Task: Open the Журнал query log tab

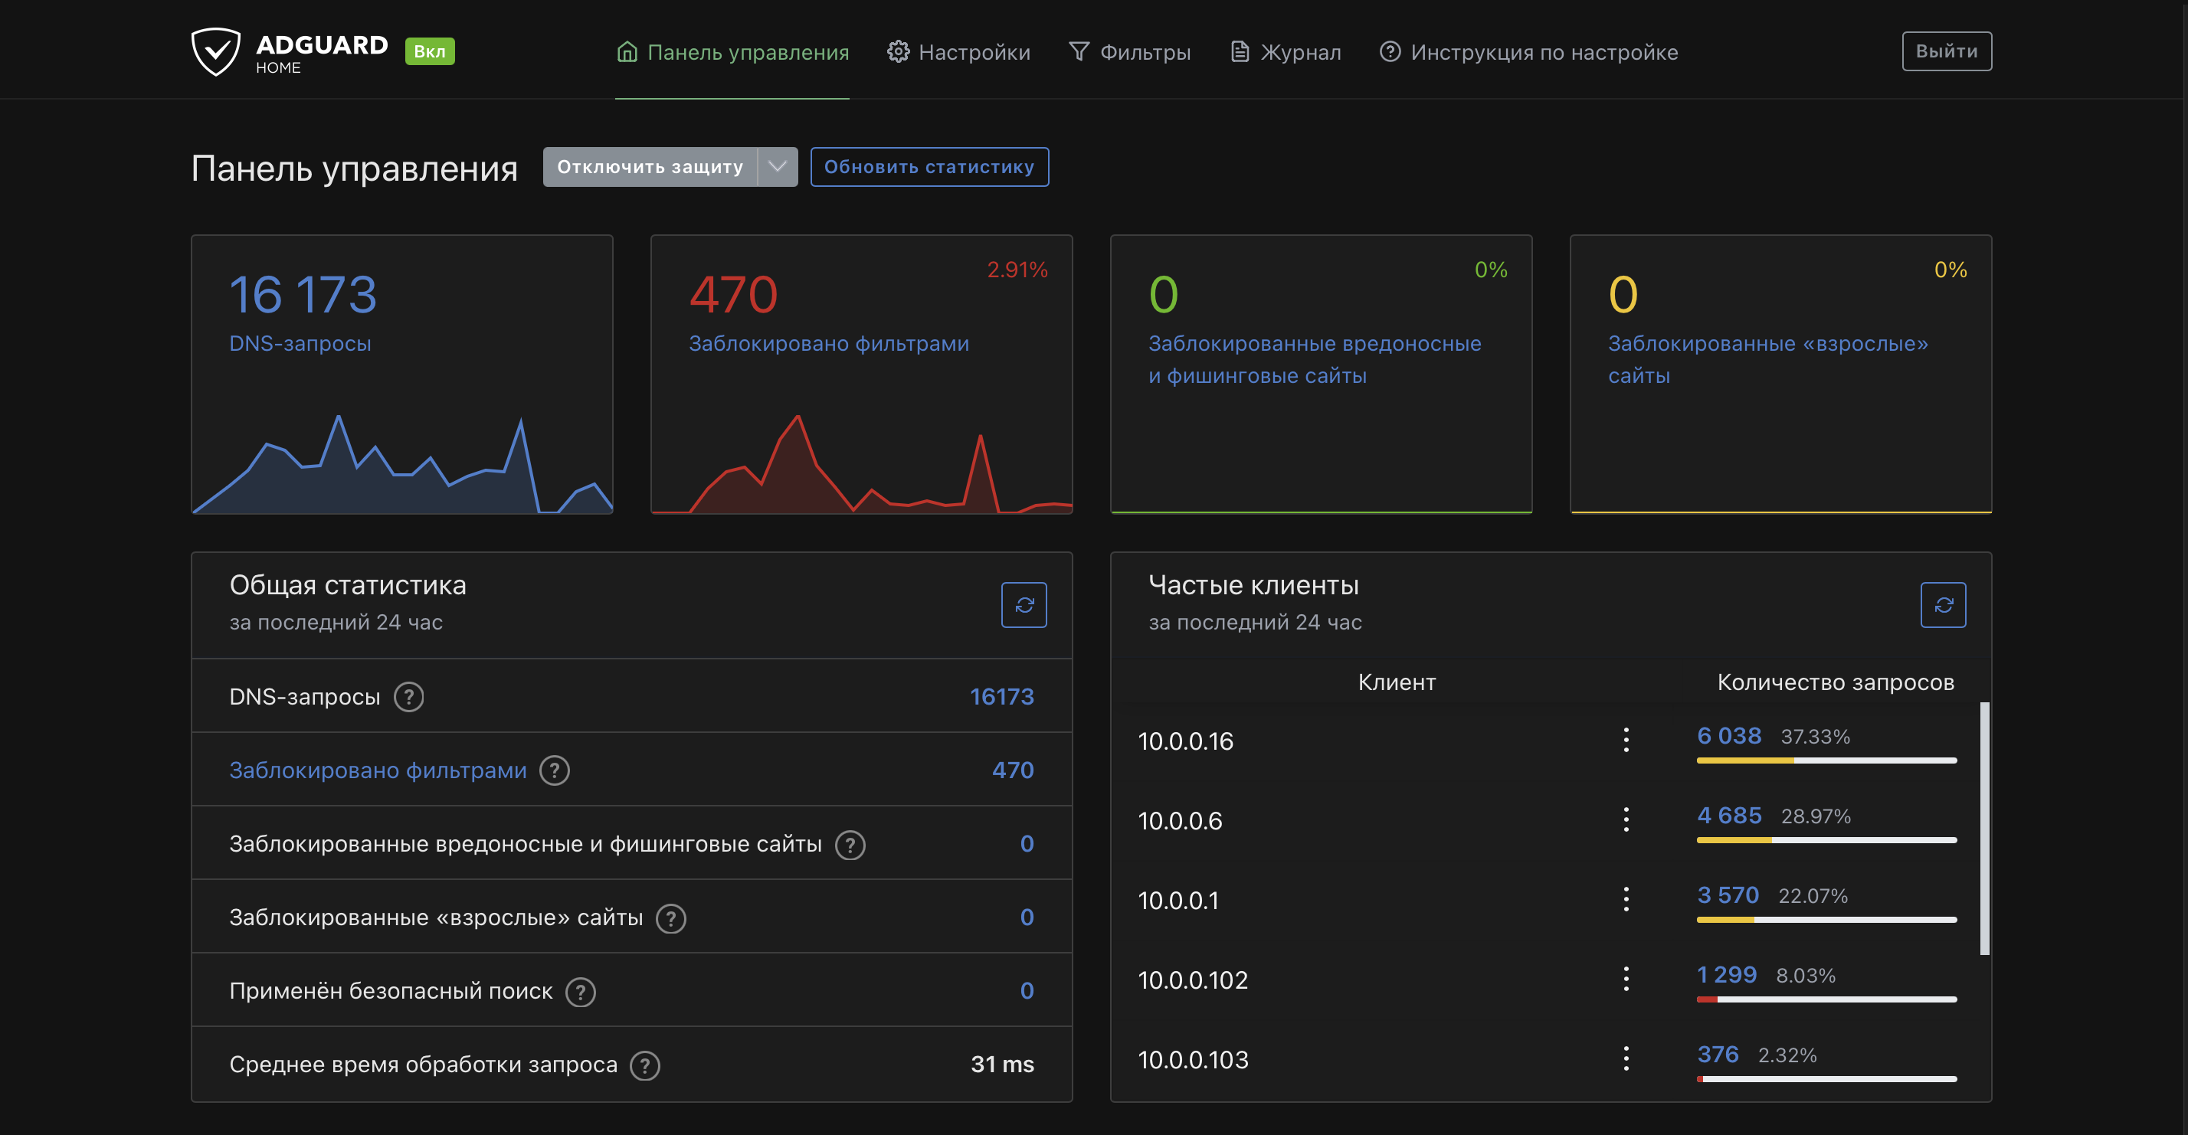Action: 1286,53
